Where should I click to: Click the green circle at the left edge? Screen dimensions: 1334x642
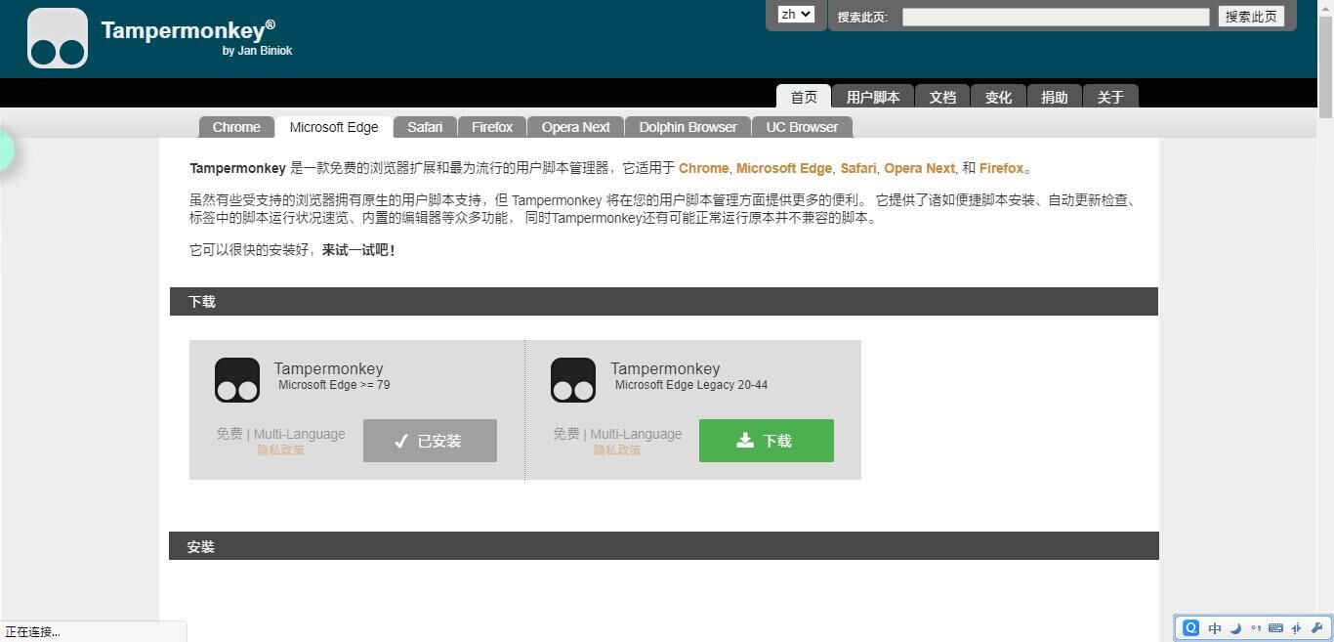click(x=4, y=150)
